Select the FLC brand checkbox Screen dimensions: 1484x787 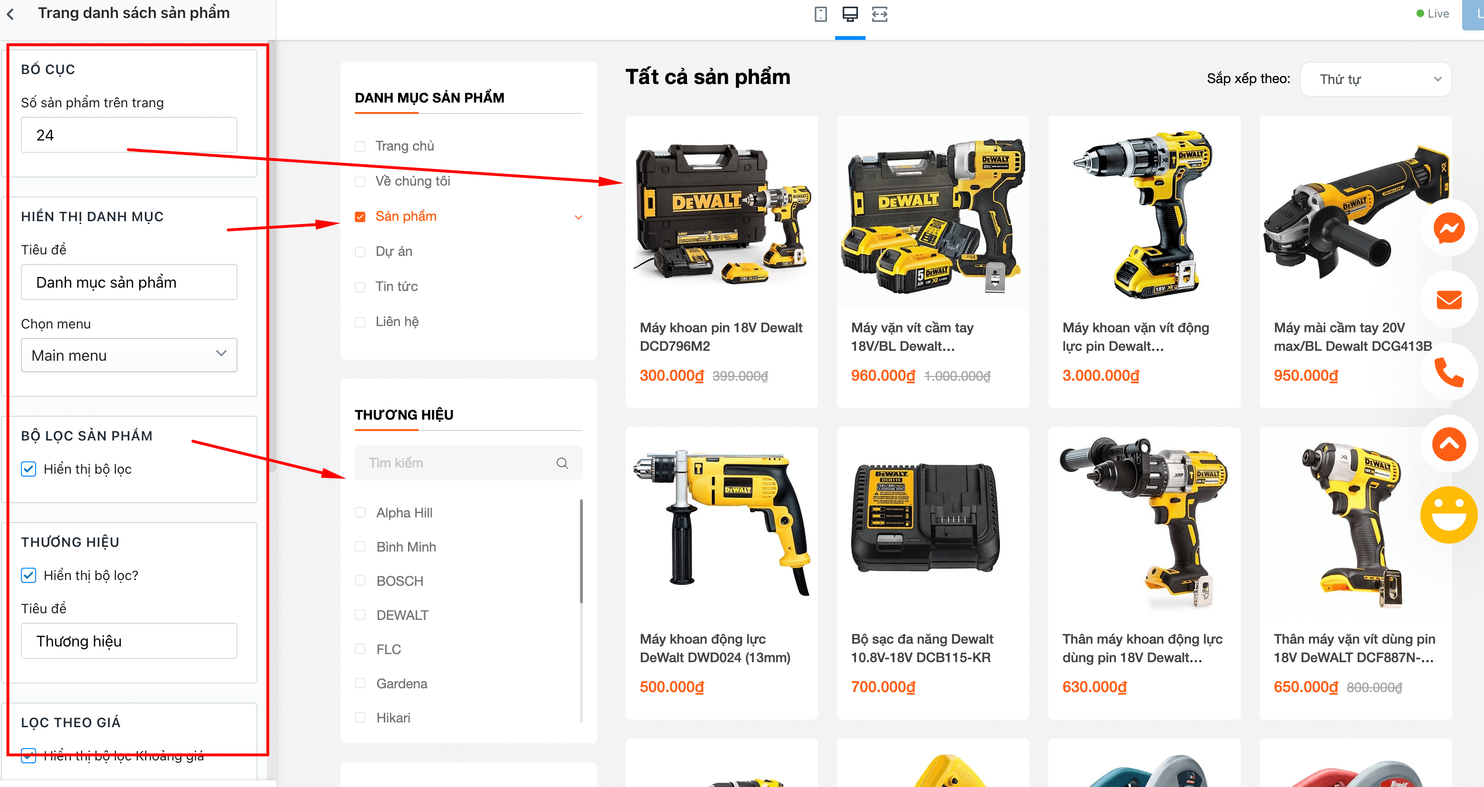tap(360, 649)
